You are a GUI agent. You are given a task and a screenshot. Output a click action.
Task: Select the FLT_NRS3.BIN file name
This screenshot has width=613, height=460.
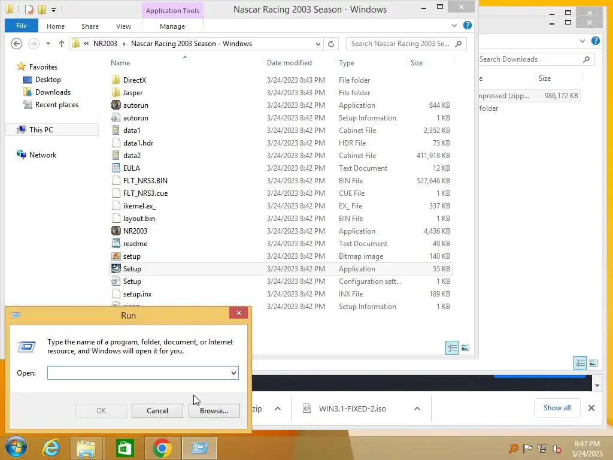tap(145, 181)
